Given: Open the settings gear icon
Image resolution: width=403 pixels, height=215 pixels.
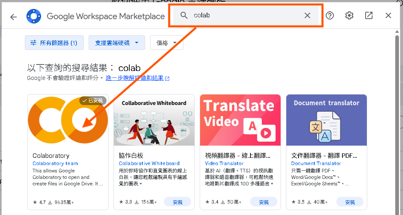Looking at the screenshot, I should coord(349,16).
